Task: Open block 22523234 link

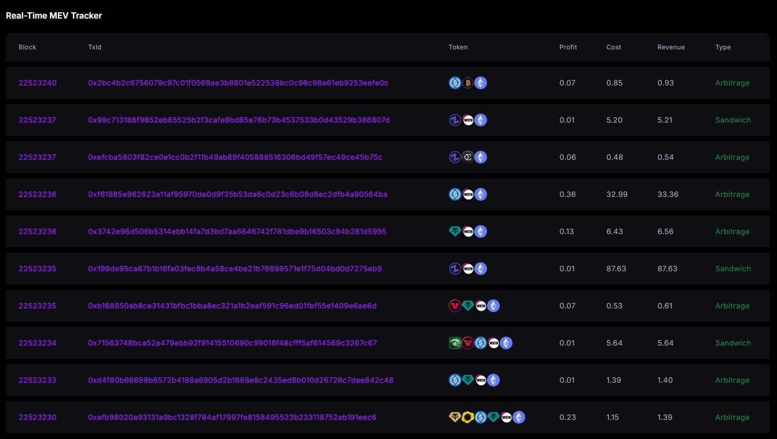Action: coord(38,343)
